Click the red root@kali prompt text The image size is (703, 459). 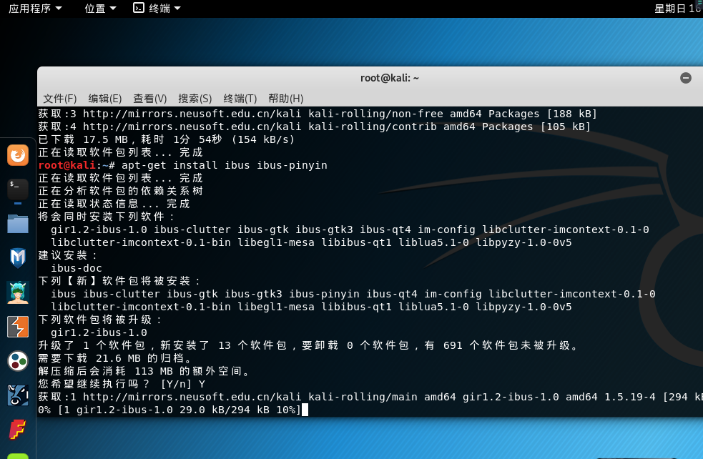tap(67, 165)
